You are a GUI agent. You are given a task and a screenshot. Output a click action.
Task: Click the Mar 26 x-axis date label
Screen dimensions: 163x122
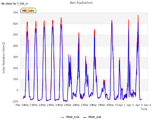tap(71, 105)
